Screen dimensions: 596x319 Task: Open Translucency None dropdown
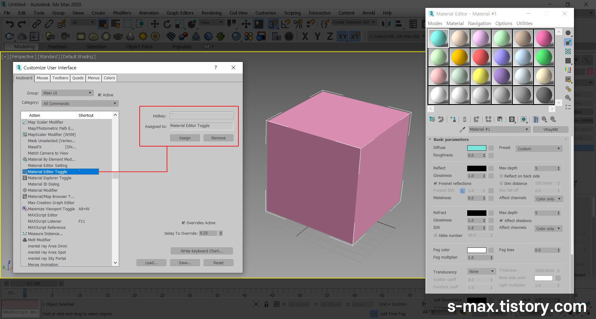[x=481, y=271]
